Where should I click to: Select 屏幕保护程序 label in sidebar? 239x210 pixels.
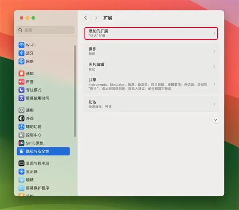[x=37, y=188]
